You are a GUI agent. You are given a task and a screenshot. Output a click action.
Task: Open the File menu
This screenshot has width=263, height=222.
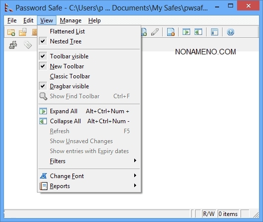coord(12,20)
